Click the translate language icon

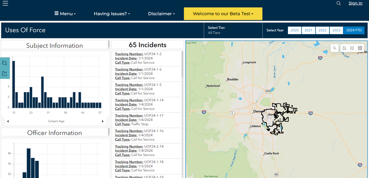click(5, 63)
